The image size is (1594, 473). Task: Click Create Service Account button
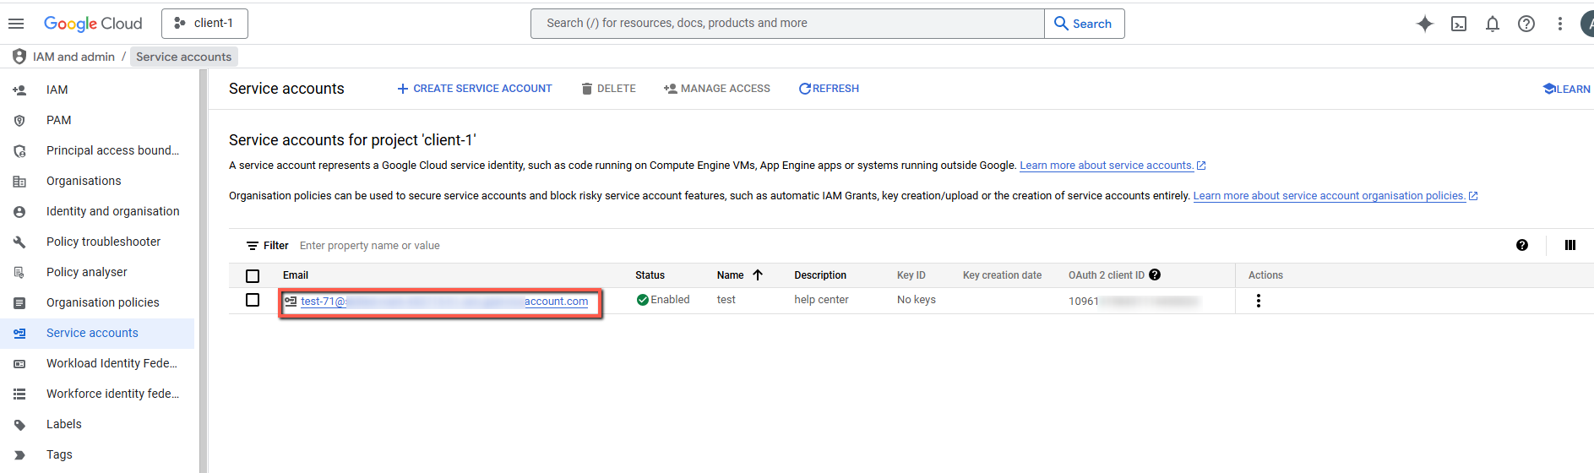pos(475,89)
